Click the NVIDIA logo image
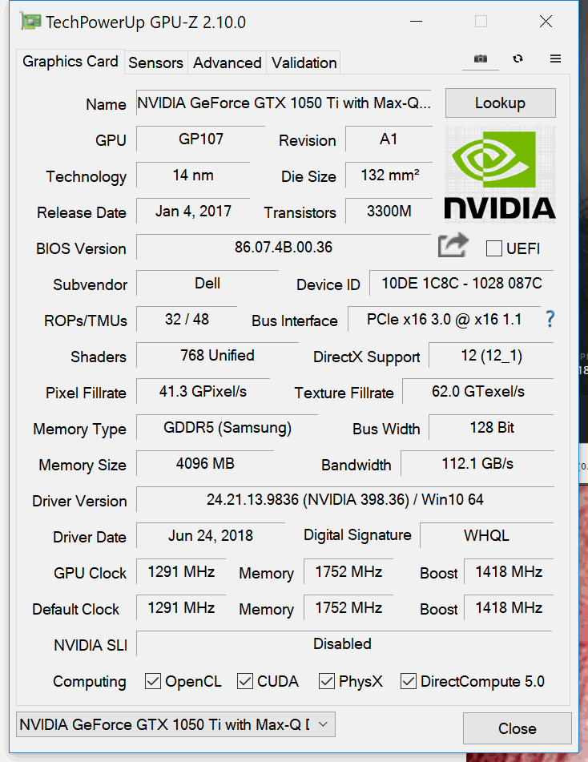 pyautogui.click(x=500, y=173)
